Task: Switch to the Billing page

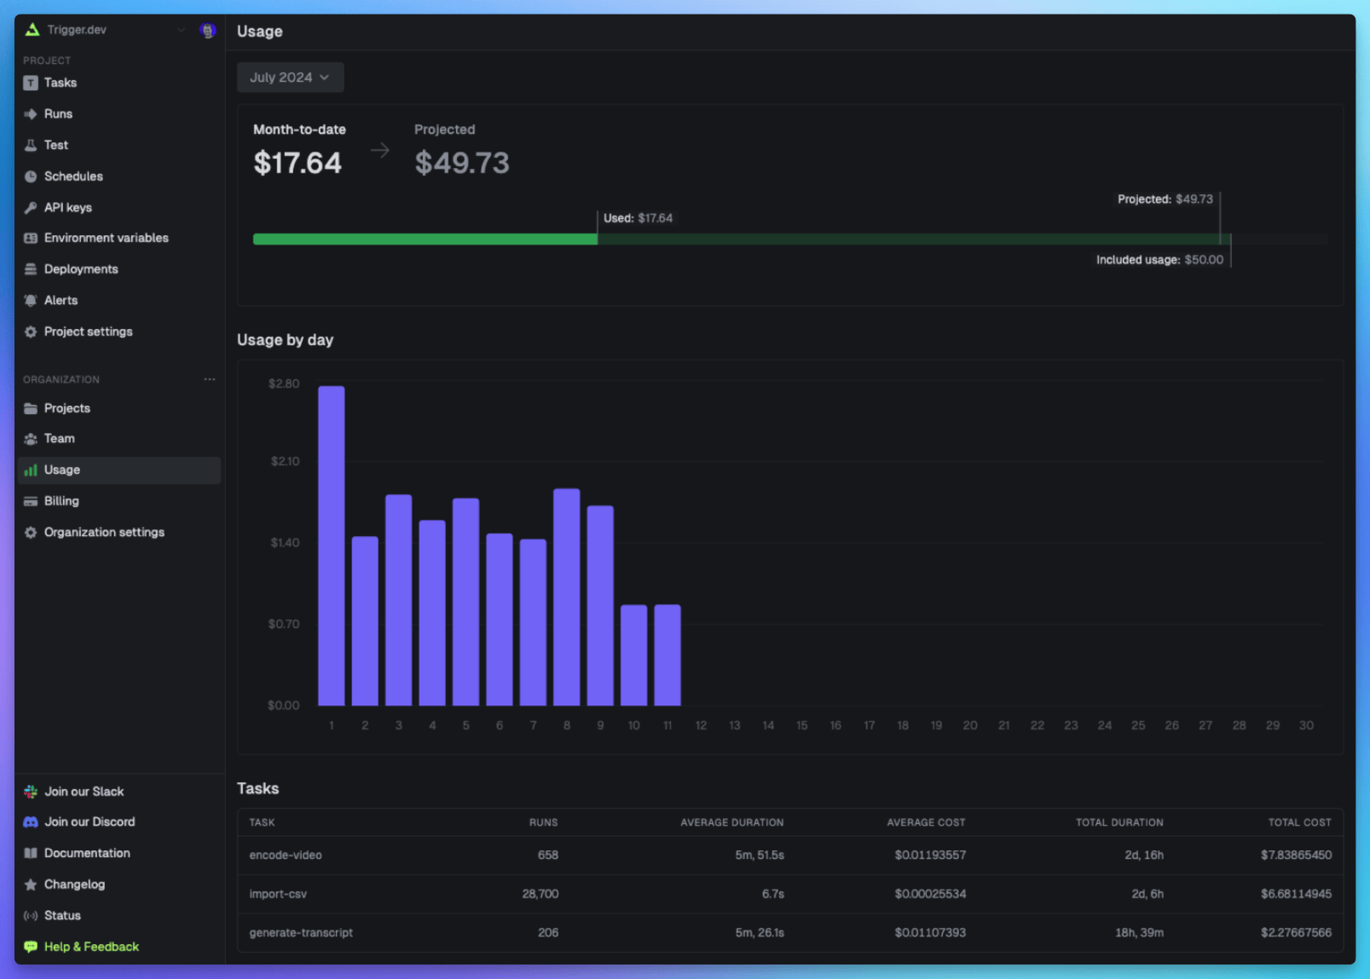Action: click(61, 500)
